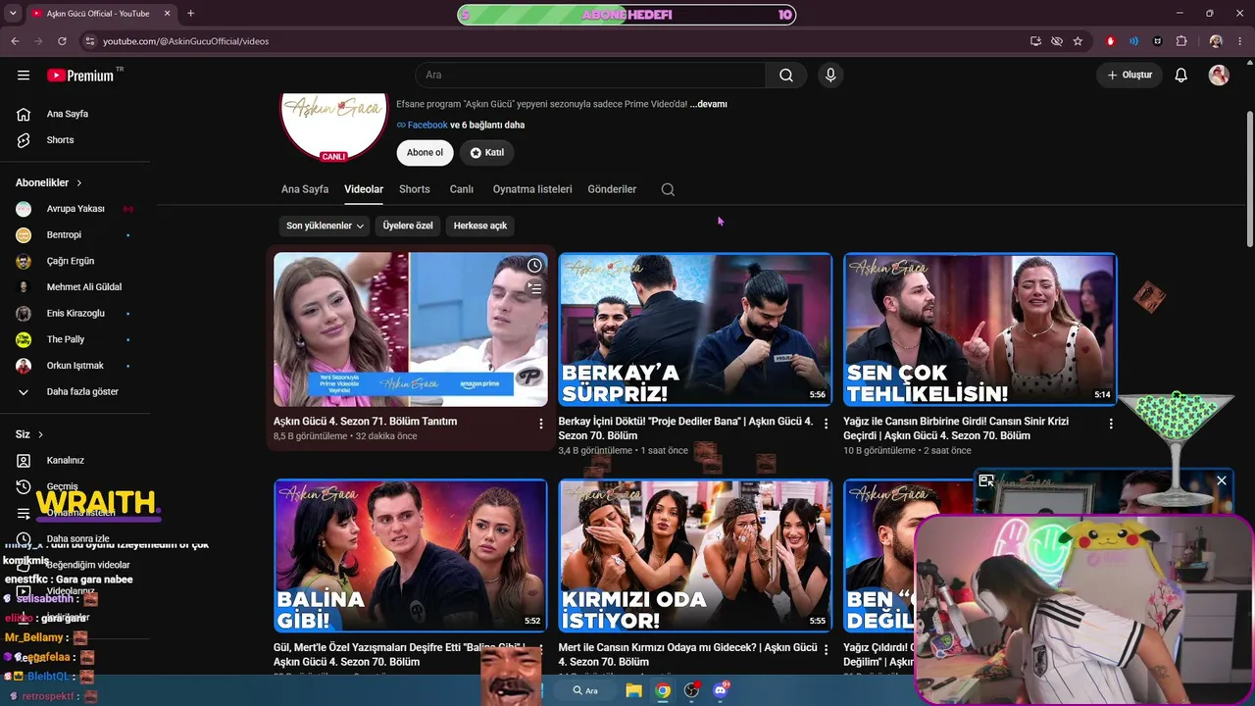This screenshot has width=1255, height=706.
Task: Click the browser address bar URL
Action: [x=186, y=41]
